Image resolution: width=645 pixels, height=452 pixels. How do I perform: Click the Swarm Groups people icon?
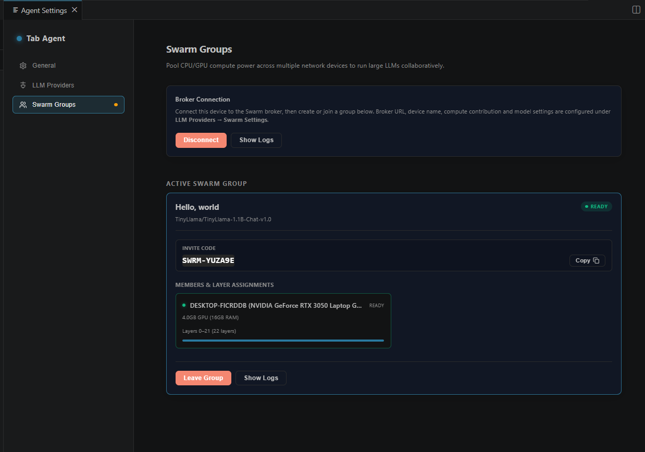[23, 105]
